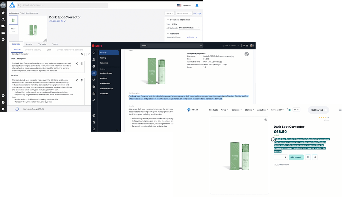Click the Get Started button
The image size is (357, 197).
pyautogui.click(x=318, y=110)
